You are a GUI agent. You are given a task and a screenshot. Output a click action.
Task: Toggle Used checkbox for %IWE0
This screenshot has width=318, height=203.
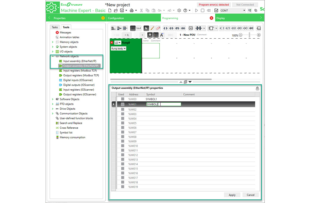click(x=122, y=99)
